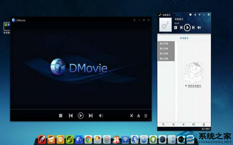Viewport: 233px width, 145px height.
Task: Show the DMovie playlist panel
Action: pos(145,115)
